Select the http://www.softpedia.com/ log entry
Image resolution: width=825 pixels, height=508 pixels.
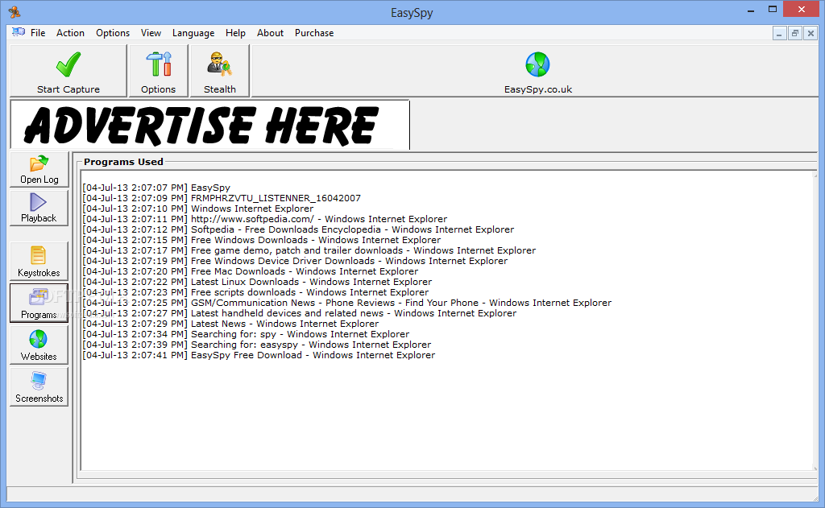pyautogui.click(x=264, y=219)
